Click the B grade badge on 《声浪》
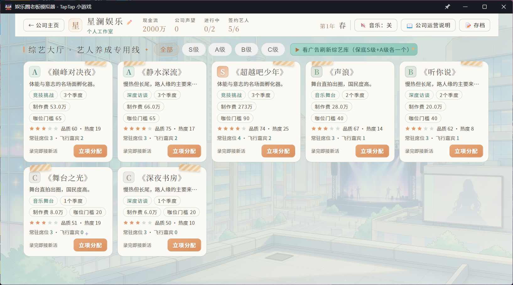The image size is (513, 285). click(316, 72)
